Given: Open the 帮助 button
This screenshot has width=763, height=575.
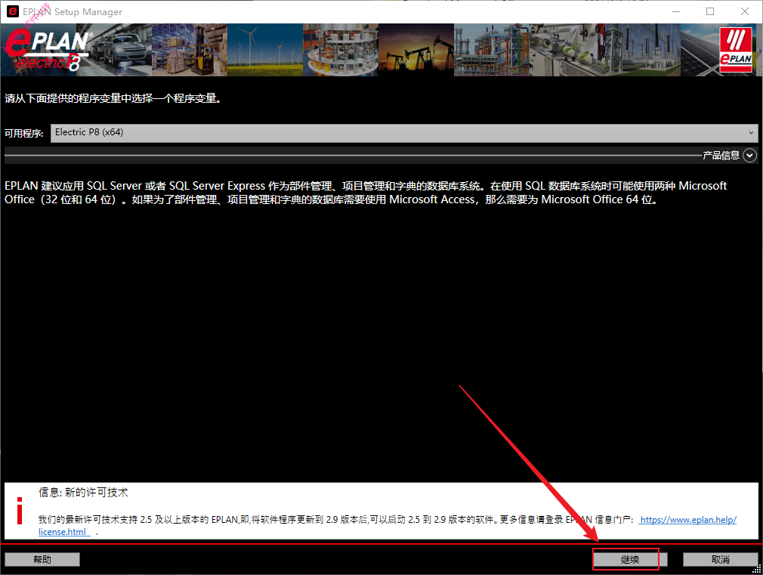Looking at the screenshot, I should pos(42,559).
